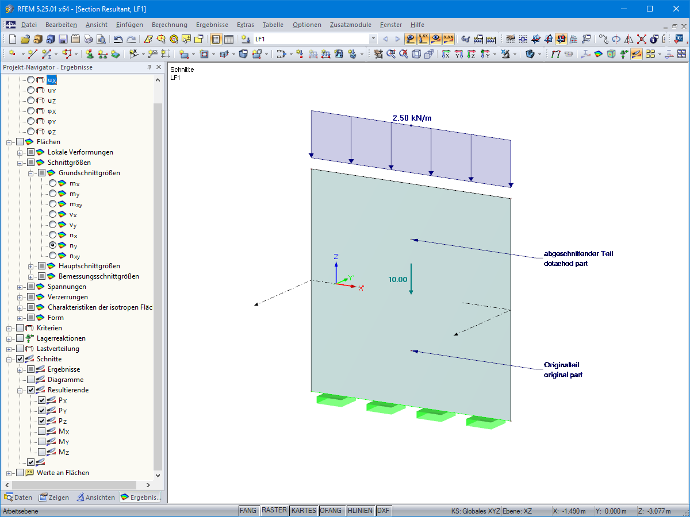Select the vy radio button
The width and height of the screenshot is (690, 517).
click(53, 225)
